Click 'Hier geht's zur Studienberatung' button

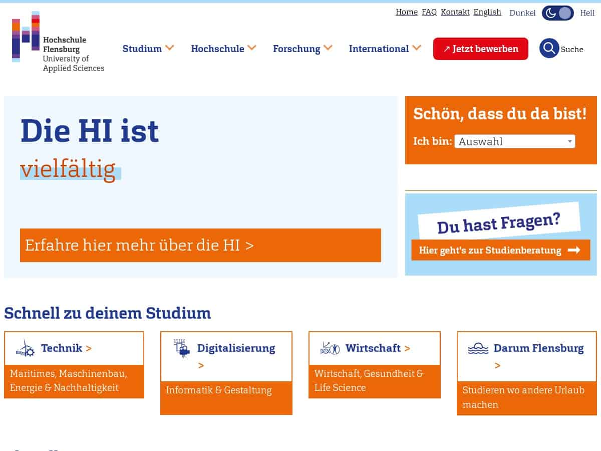tap(501, 250)
